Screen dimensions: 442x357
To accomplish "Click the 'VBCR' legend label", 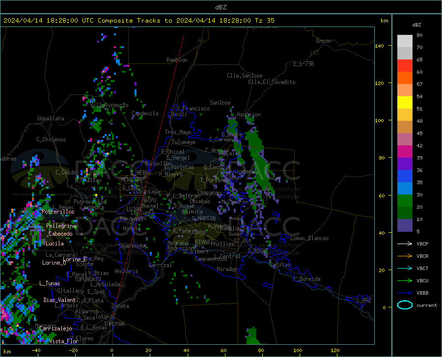I will pos(422,256).
